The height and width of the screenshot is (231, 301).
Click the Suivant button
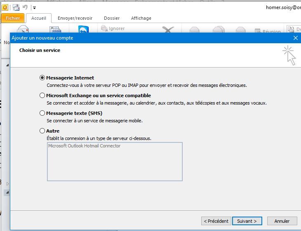pos(247,221)
